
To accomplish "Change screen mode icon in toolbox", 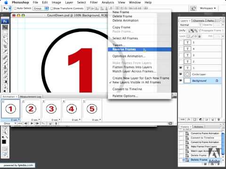I will tap(5, 155).
